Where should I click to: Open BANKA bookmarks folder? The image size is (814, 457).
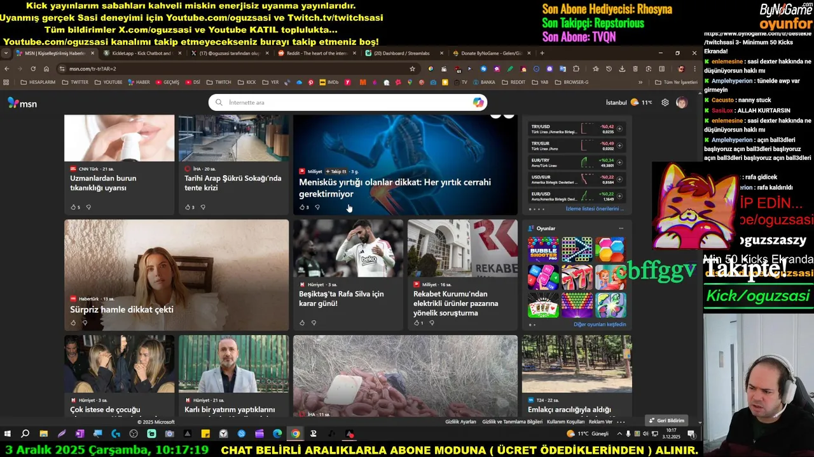tap(483, 82)
